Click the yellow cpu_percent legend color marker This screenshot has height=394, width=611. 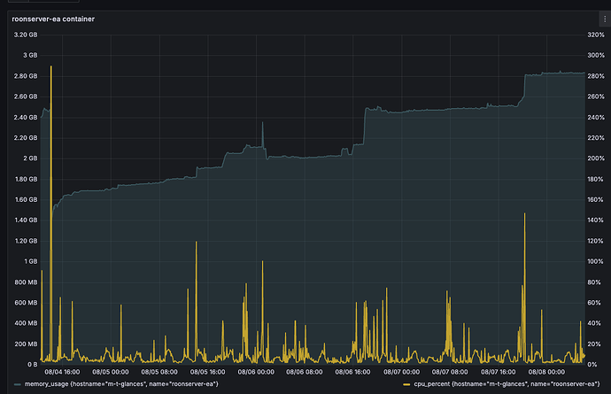tap(407, 384)
